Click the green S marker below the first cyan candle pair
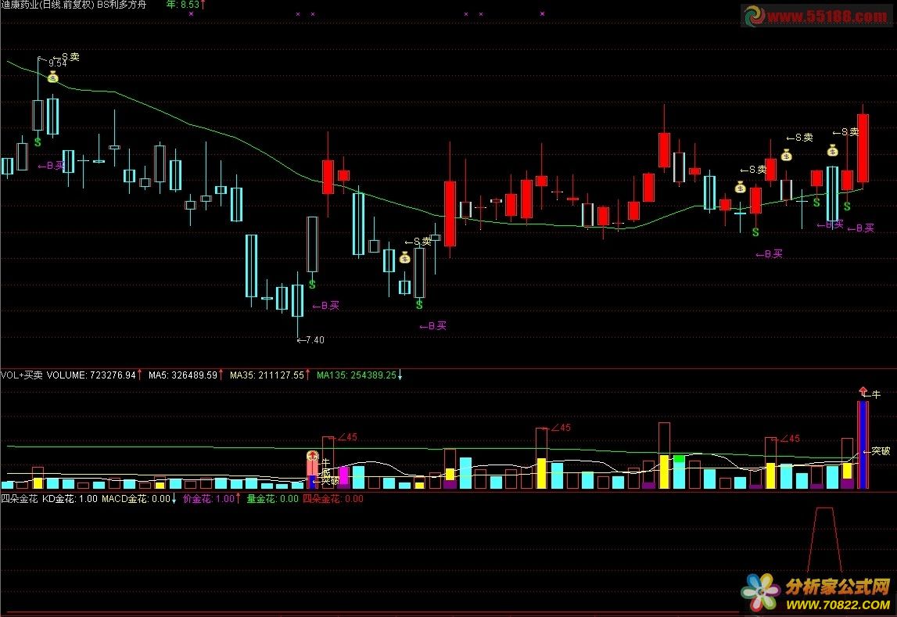The height and width of the screenshot is (617, 897). (38, 142)
